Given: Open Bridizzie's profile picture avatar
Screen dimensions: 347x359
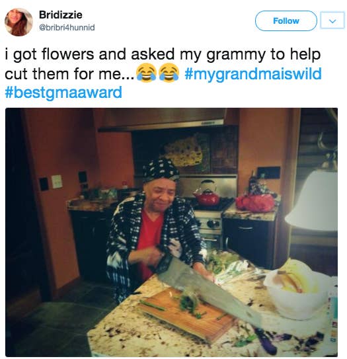Looking at the screenshot, I should pyautogui.click(x=19, y=22).
